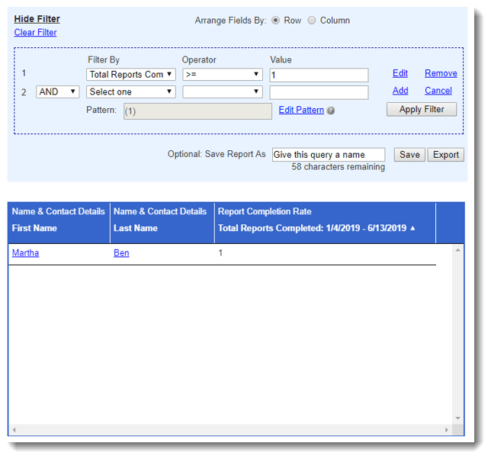This screenshot has width=491, height=459.
Task: Sort by the First Name column header
Action: pos(34,228)
